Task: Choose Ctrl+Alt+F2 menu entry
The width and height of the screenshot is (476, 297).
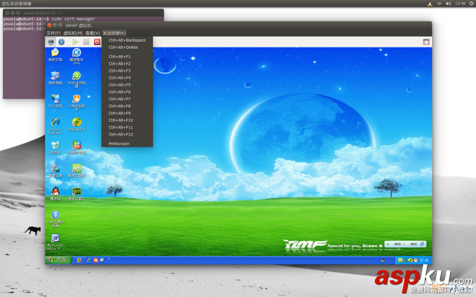Action: [x=127, y=64]
